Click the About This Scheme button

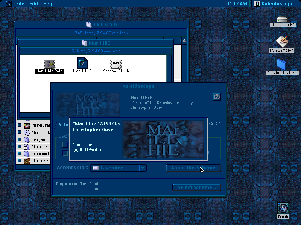[193, 168]
